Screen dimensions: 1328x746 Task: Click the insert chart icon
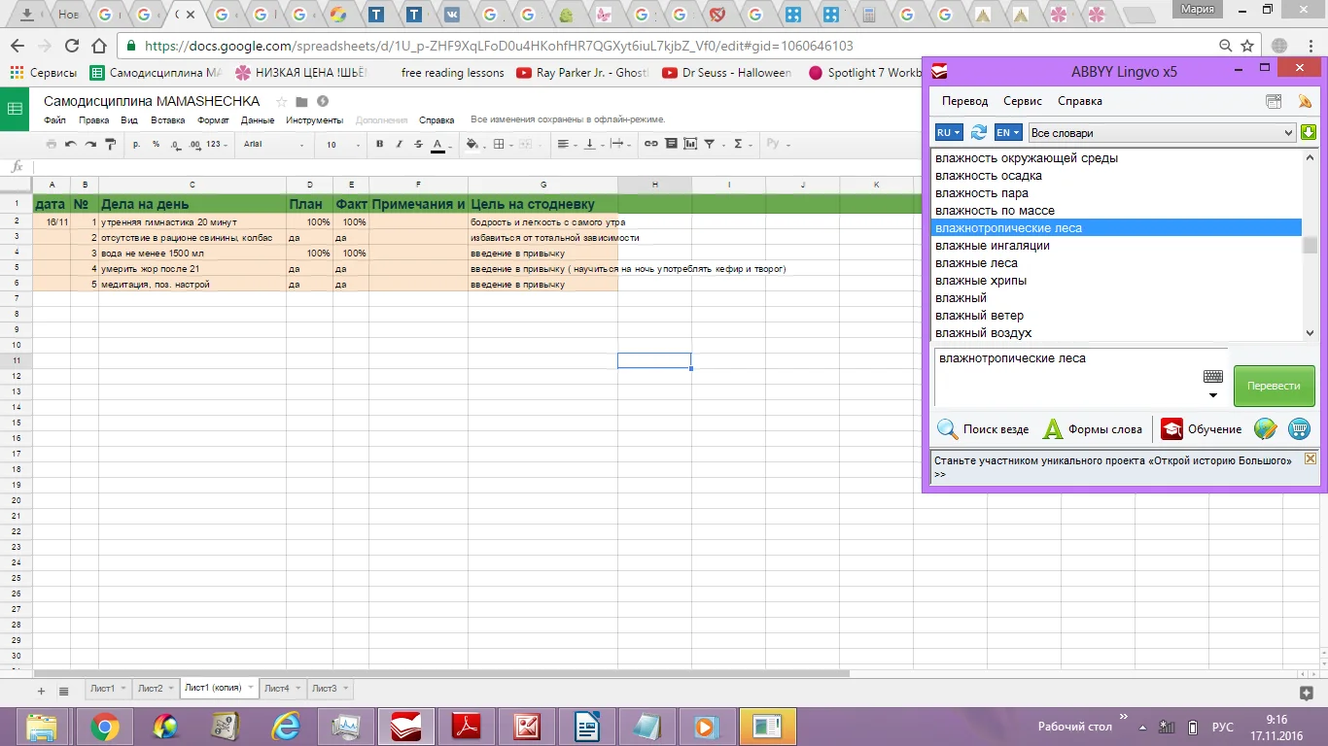click(690, 144)
